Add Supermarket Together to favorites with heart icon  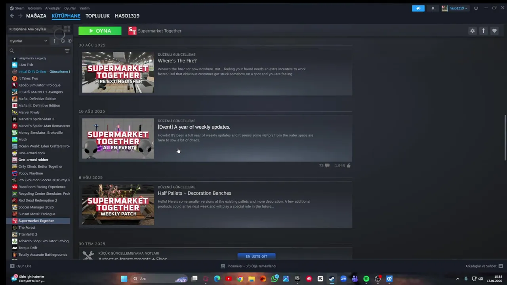tap(494, 31)
